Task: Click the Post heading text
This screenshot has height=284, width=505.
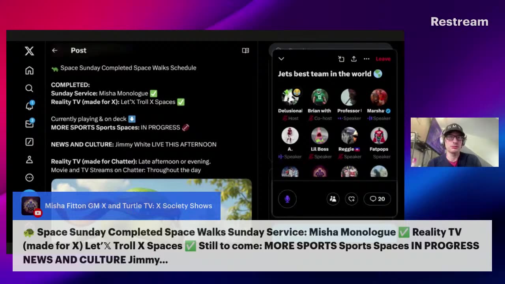Action: (79, 50)
